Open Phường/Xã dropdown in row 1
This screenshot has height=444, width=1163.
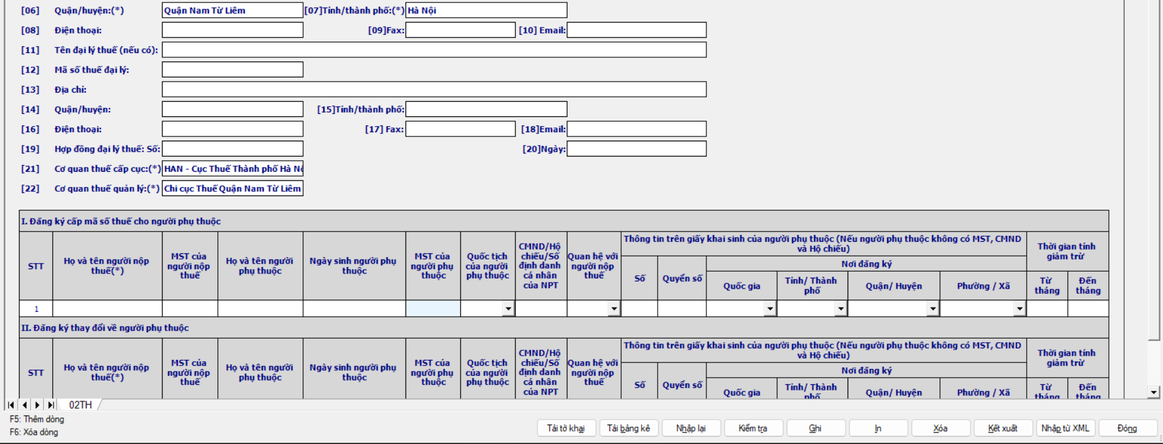pos(1019,309)
